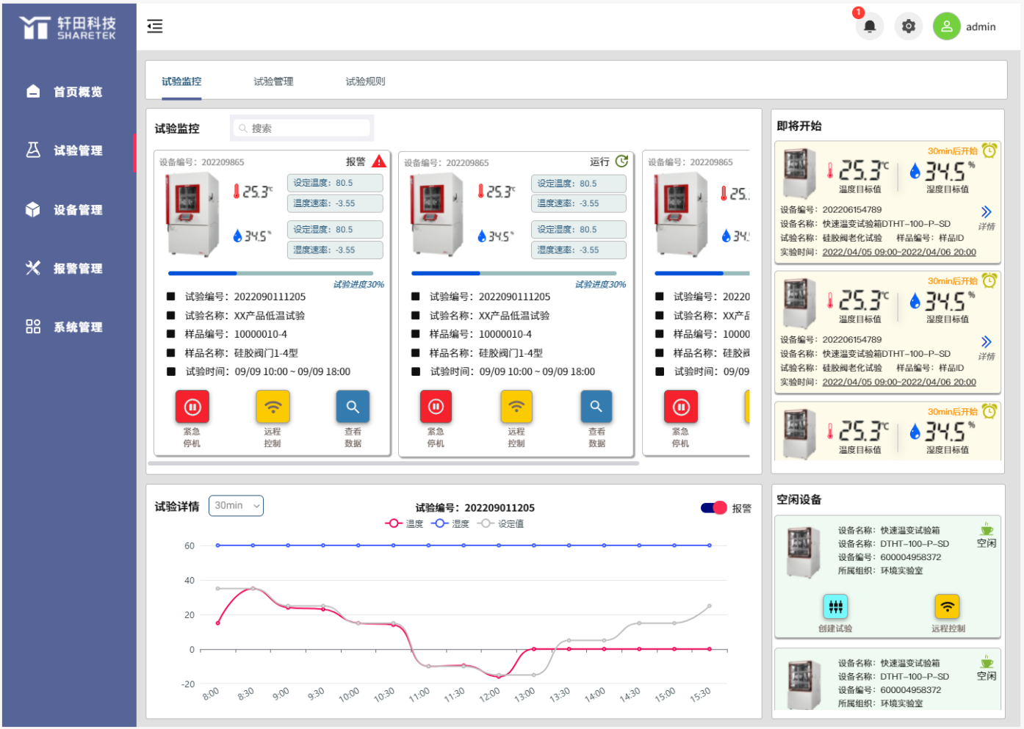Click remote control icon in idle device panel

(948, 607)
